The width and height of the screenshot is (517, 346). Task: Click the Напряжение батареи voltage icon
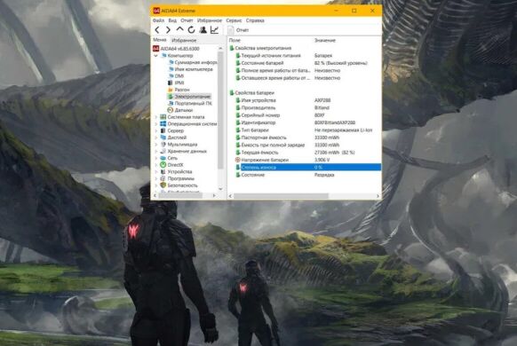(x=237, y=160)
